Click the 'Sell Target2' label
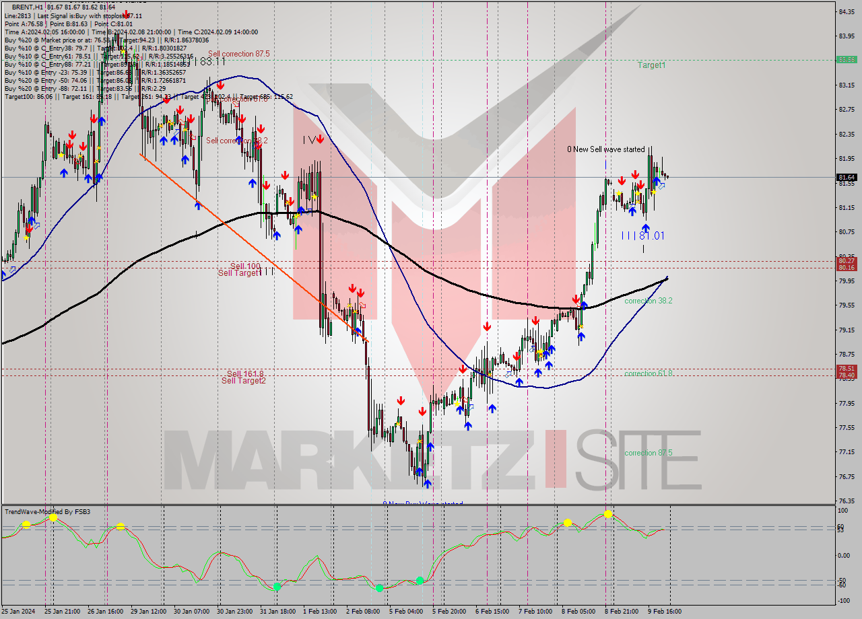Screen dimensions: 862x619 click(244, 381)
